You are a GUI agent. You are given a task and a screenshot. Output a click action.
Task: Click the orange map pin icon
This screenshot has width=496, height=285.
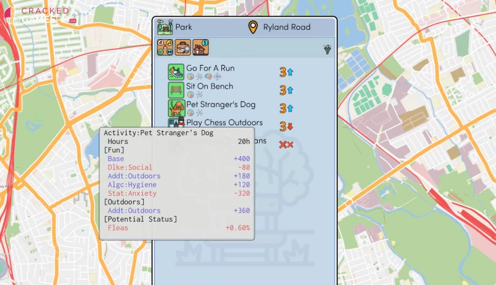(253, 27)
